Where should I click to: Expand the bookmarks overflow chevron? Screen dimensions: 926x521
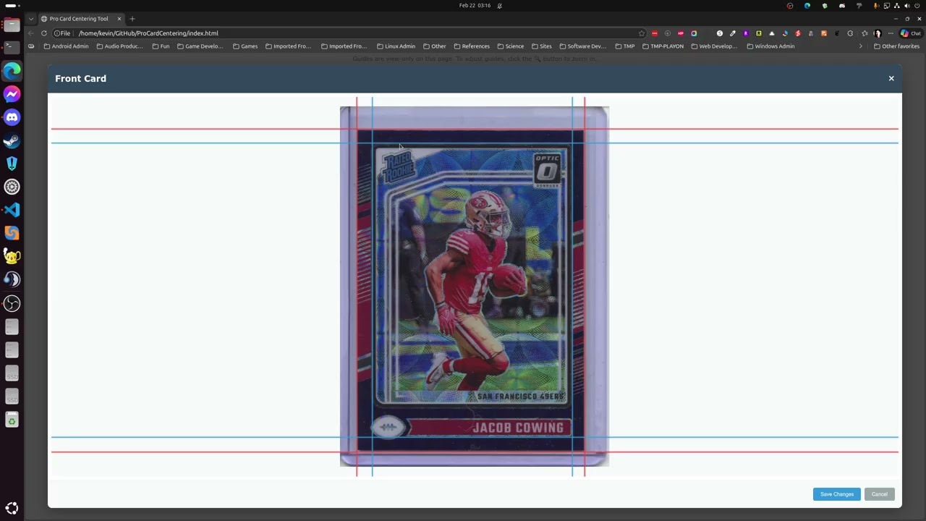point(860,46)
